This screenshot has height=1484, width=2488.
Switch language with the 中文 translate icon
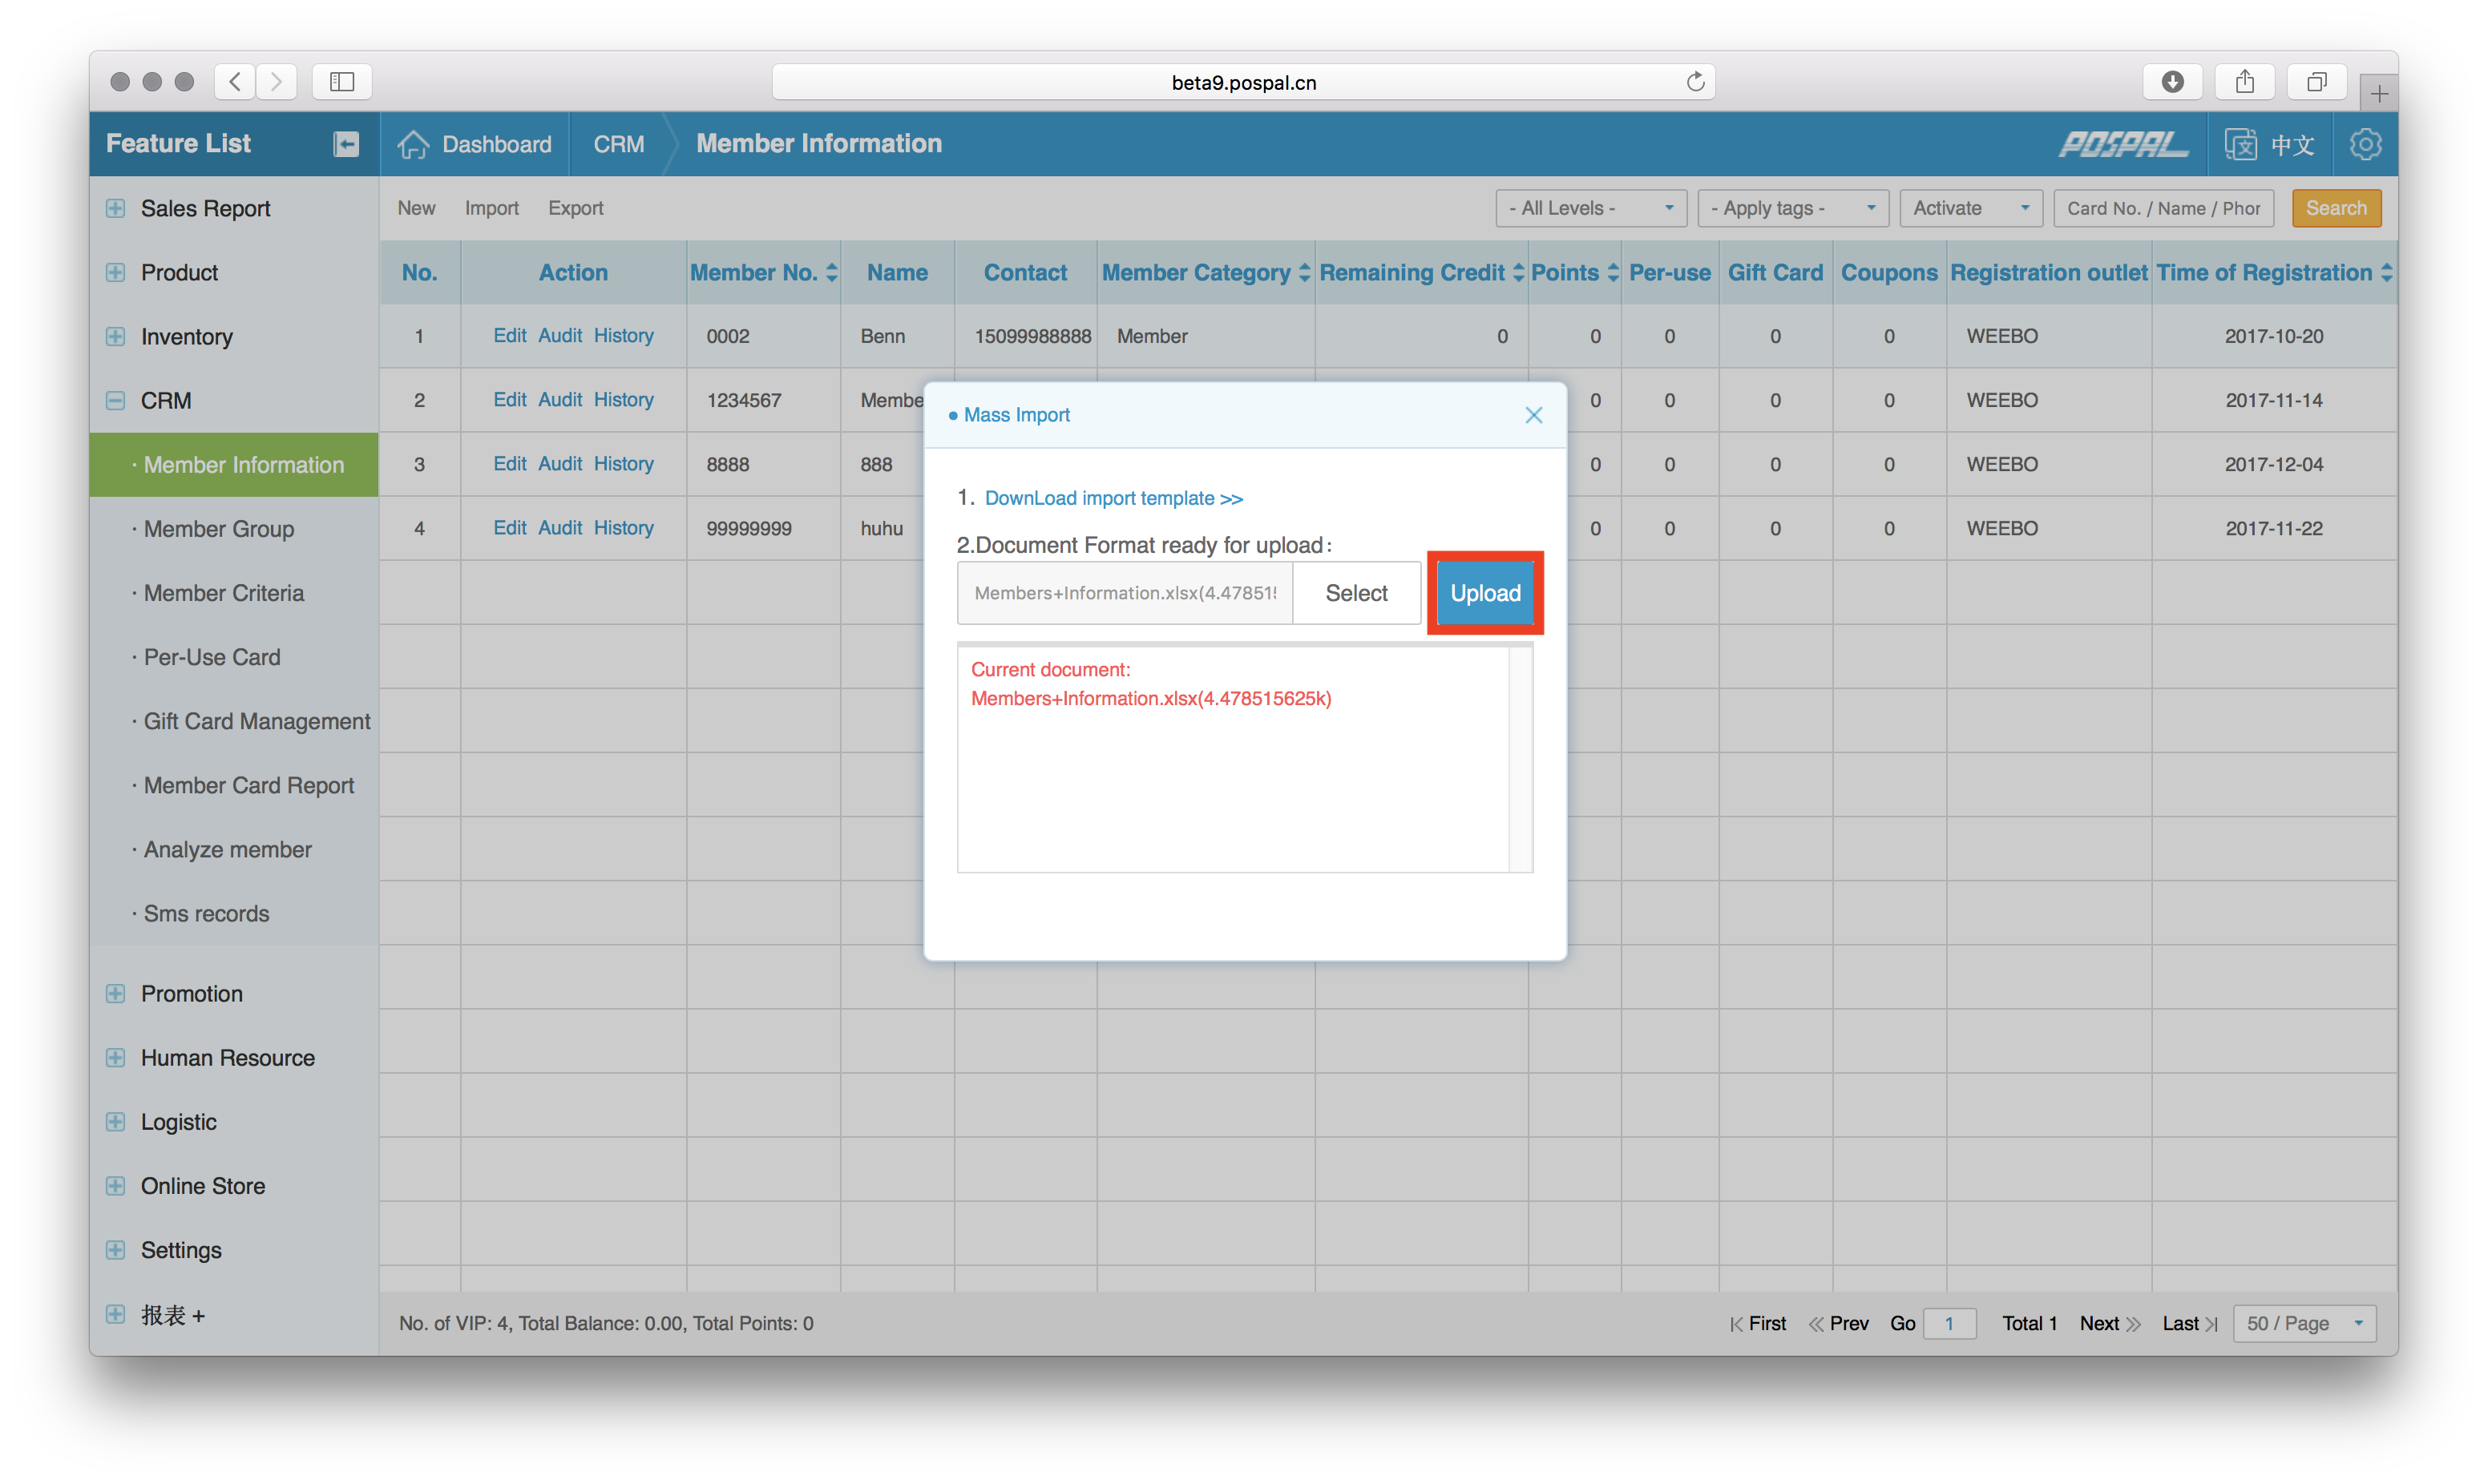(2241, 144)
